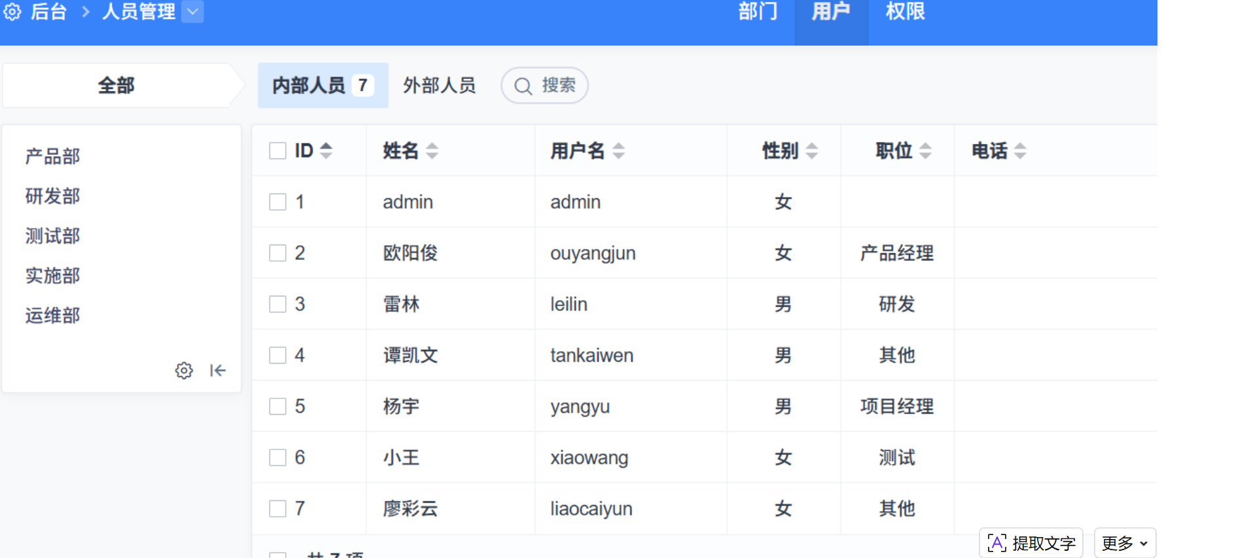Switch to the 部门 tab
This screenshot has height=558, width=1234.
(758, 11)
